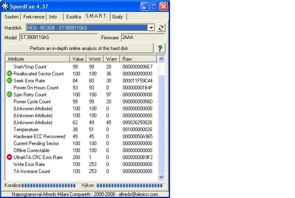Open the Harddisk dropdown arrow

pos(151,28)
